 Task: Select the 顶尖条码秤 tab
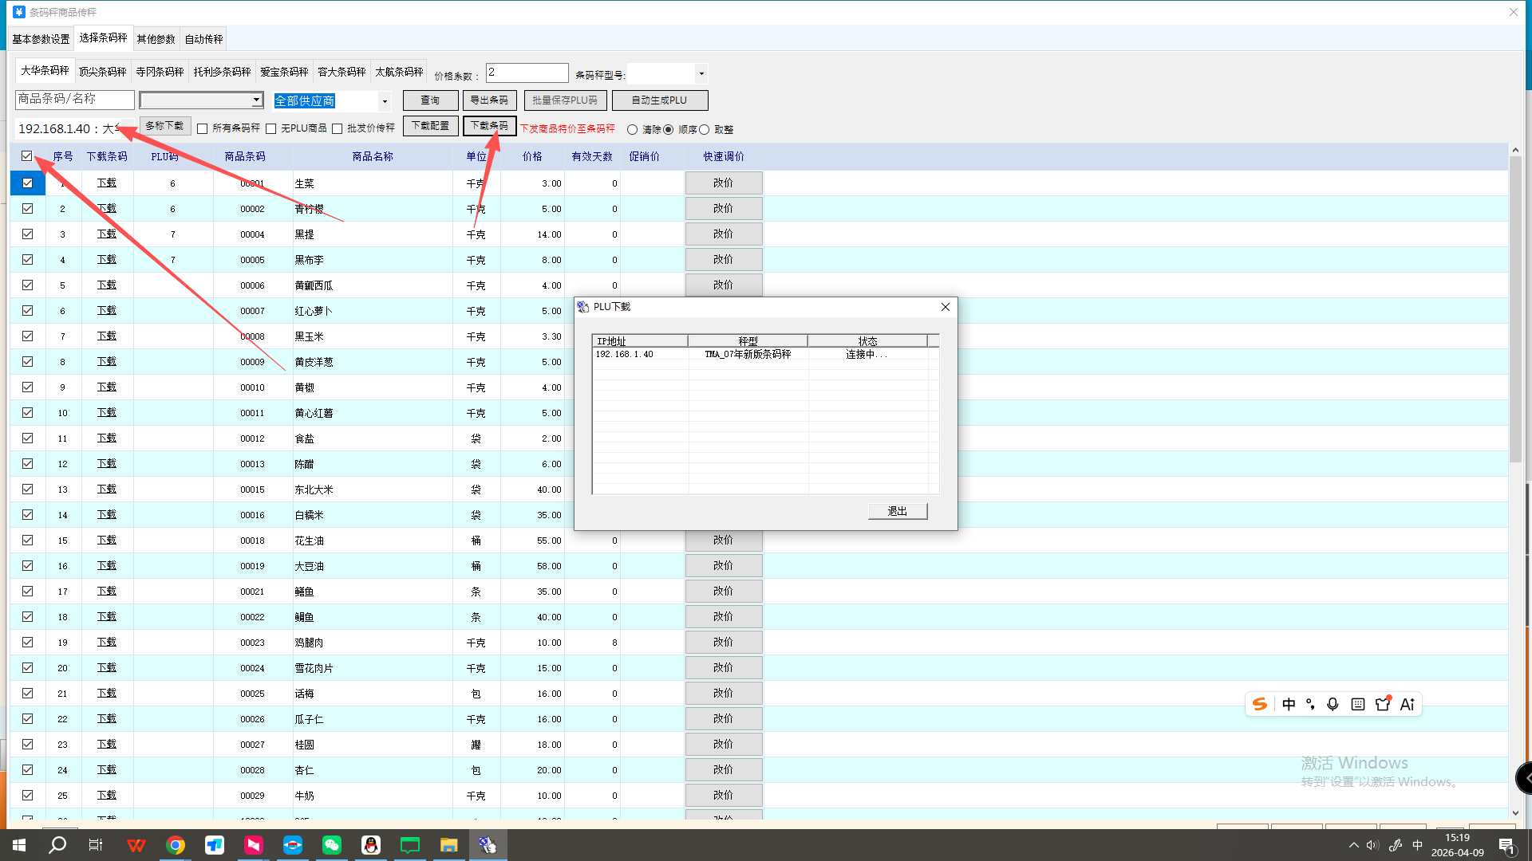tap(102, 72)
